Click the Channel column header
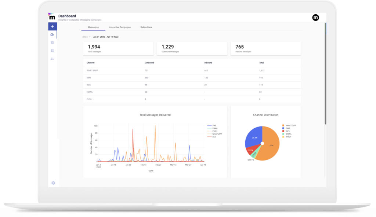 [x=90, y=63]
